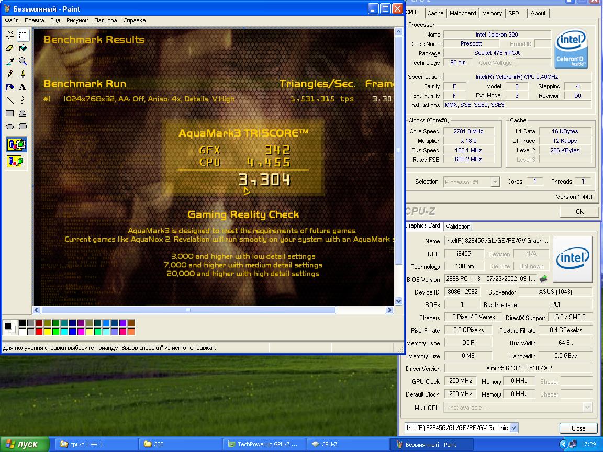Select the Polygon shape tool

23,114
